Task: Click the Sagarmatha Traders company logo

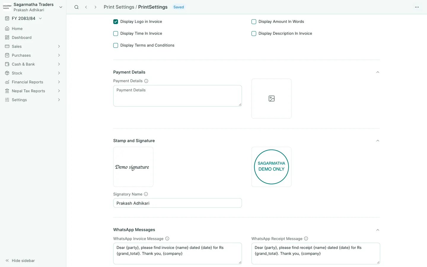Action: (7, 7)
